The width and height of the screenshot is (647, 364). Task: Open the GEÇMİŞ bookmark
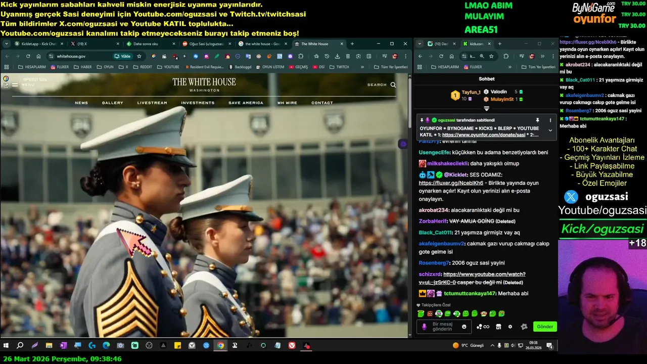pos(298,67)
